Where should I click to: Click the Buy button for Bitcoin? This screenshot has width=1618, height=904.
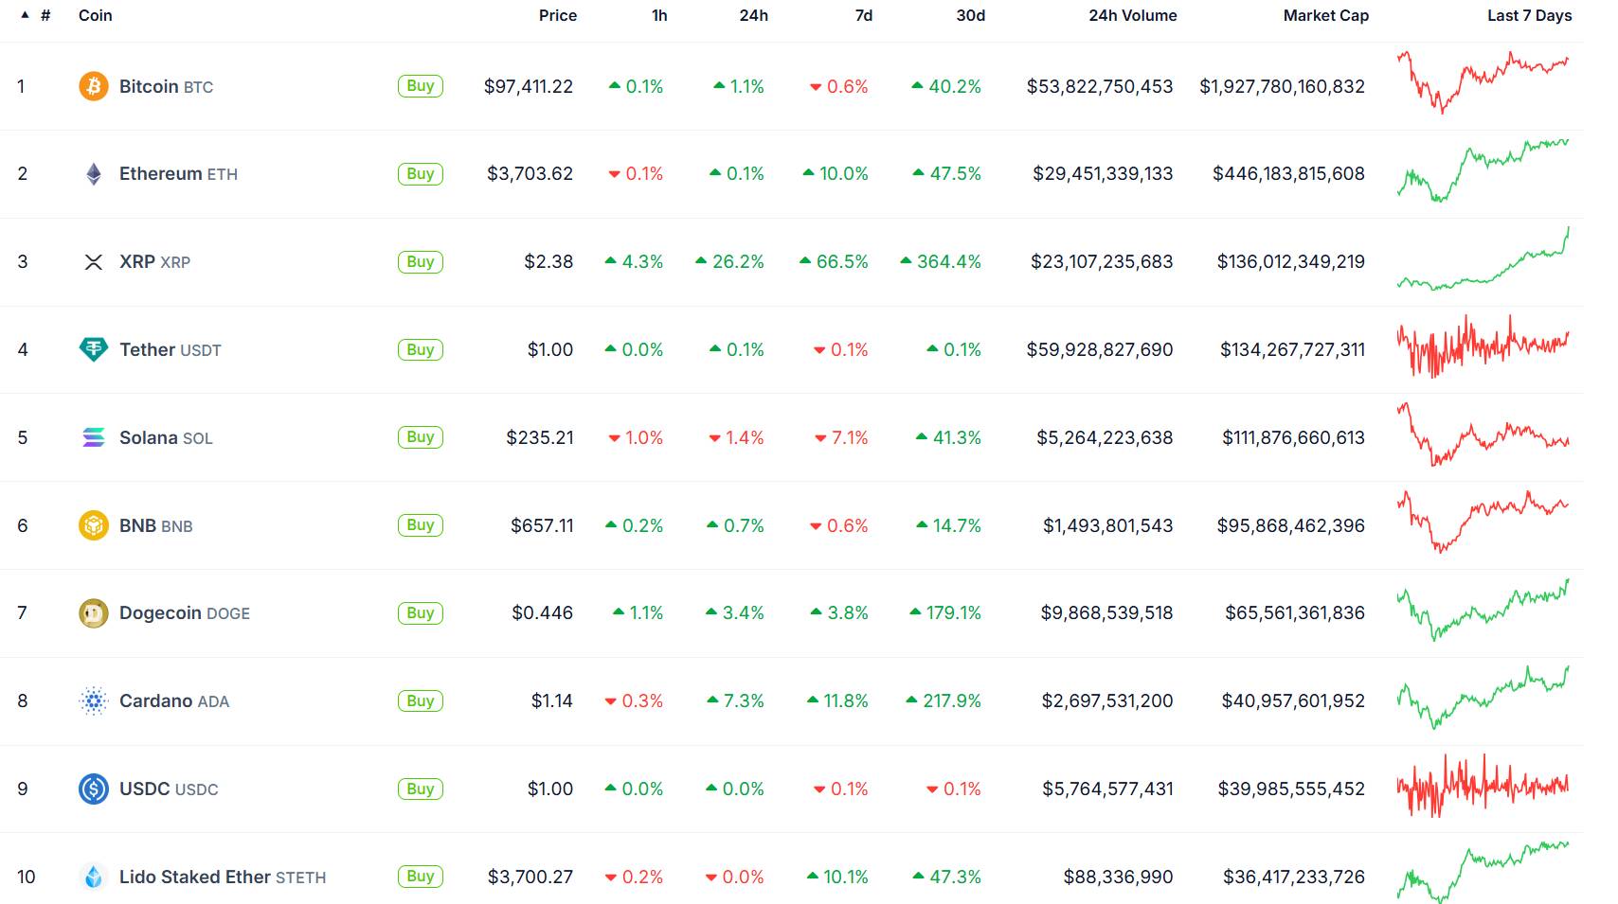pyautogui.click(x=420, y=85)
